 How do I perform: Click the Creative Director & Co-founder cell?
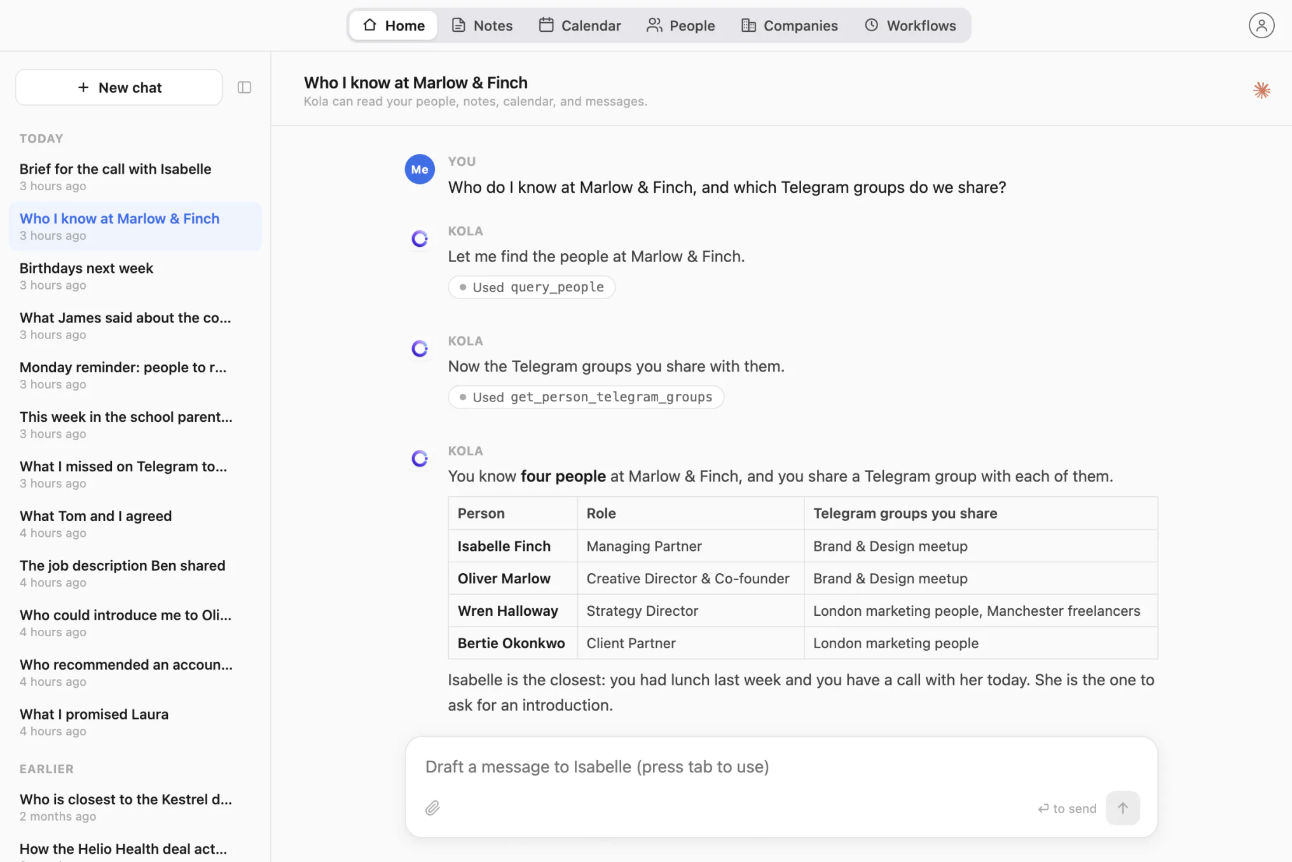click(x=691, y=578)
